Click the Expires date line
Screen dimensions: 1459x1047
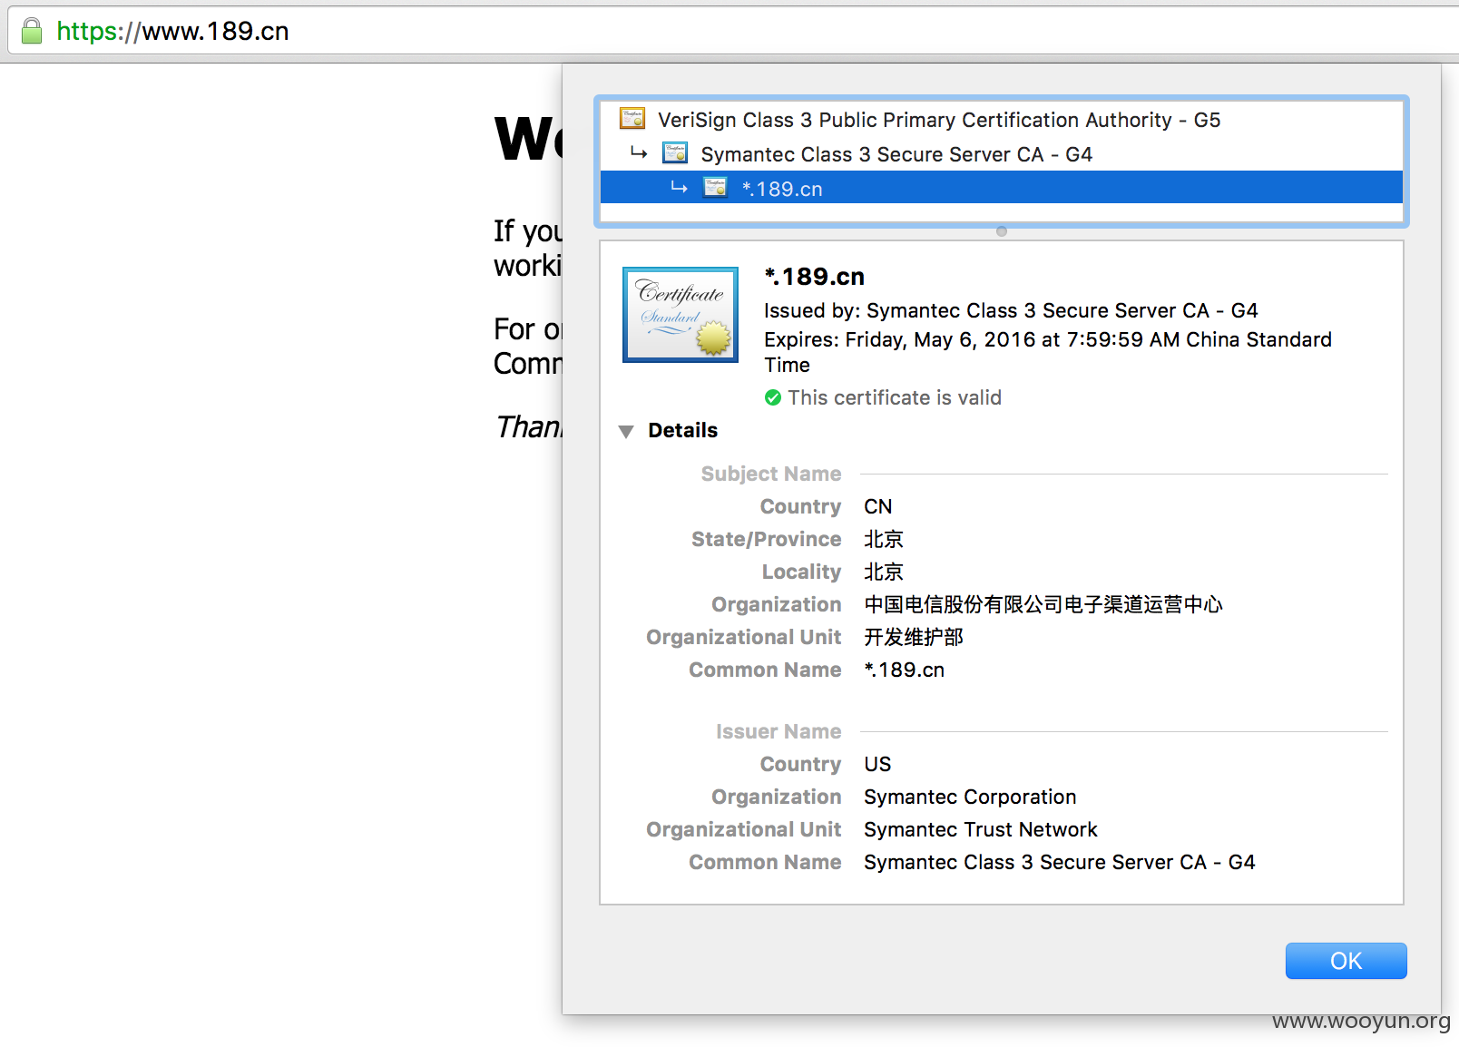tap(1048, 352)
